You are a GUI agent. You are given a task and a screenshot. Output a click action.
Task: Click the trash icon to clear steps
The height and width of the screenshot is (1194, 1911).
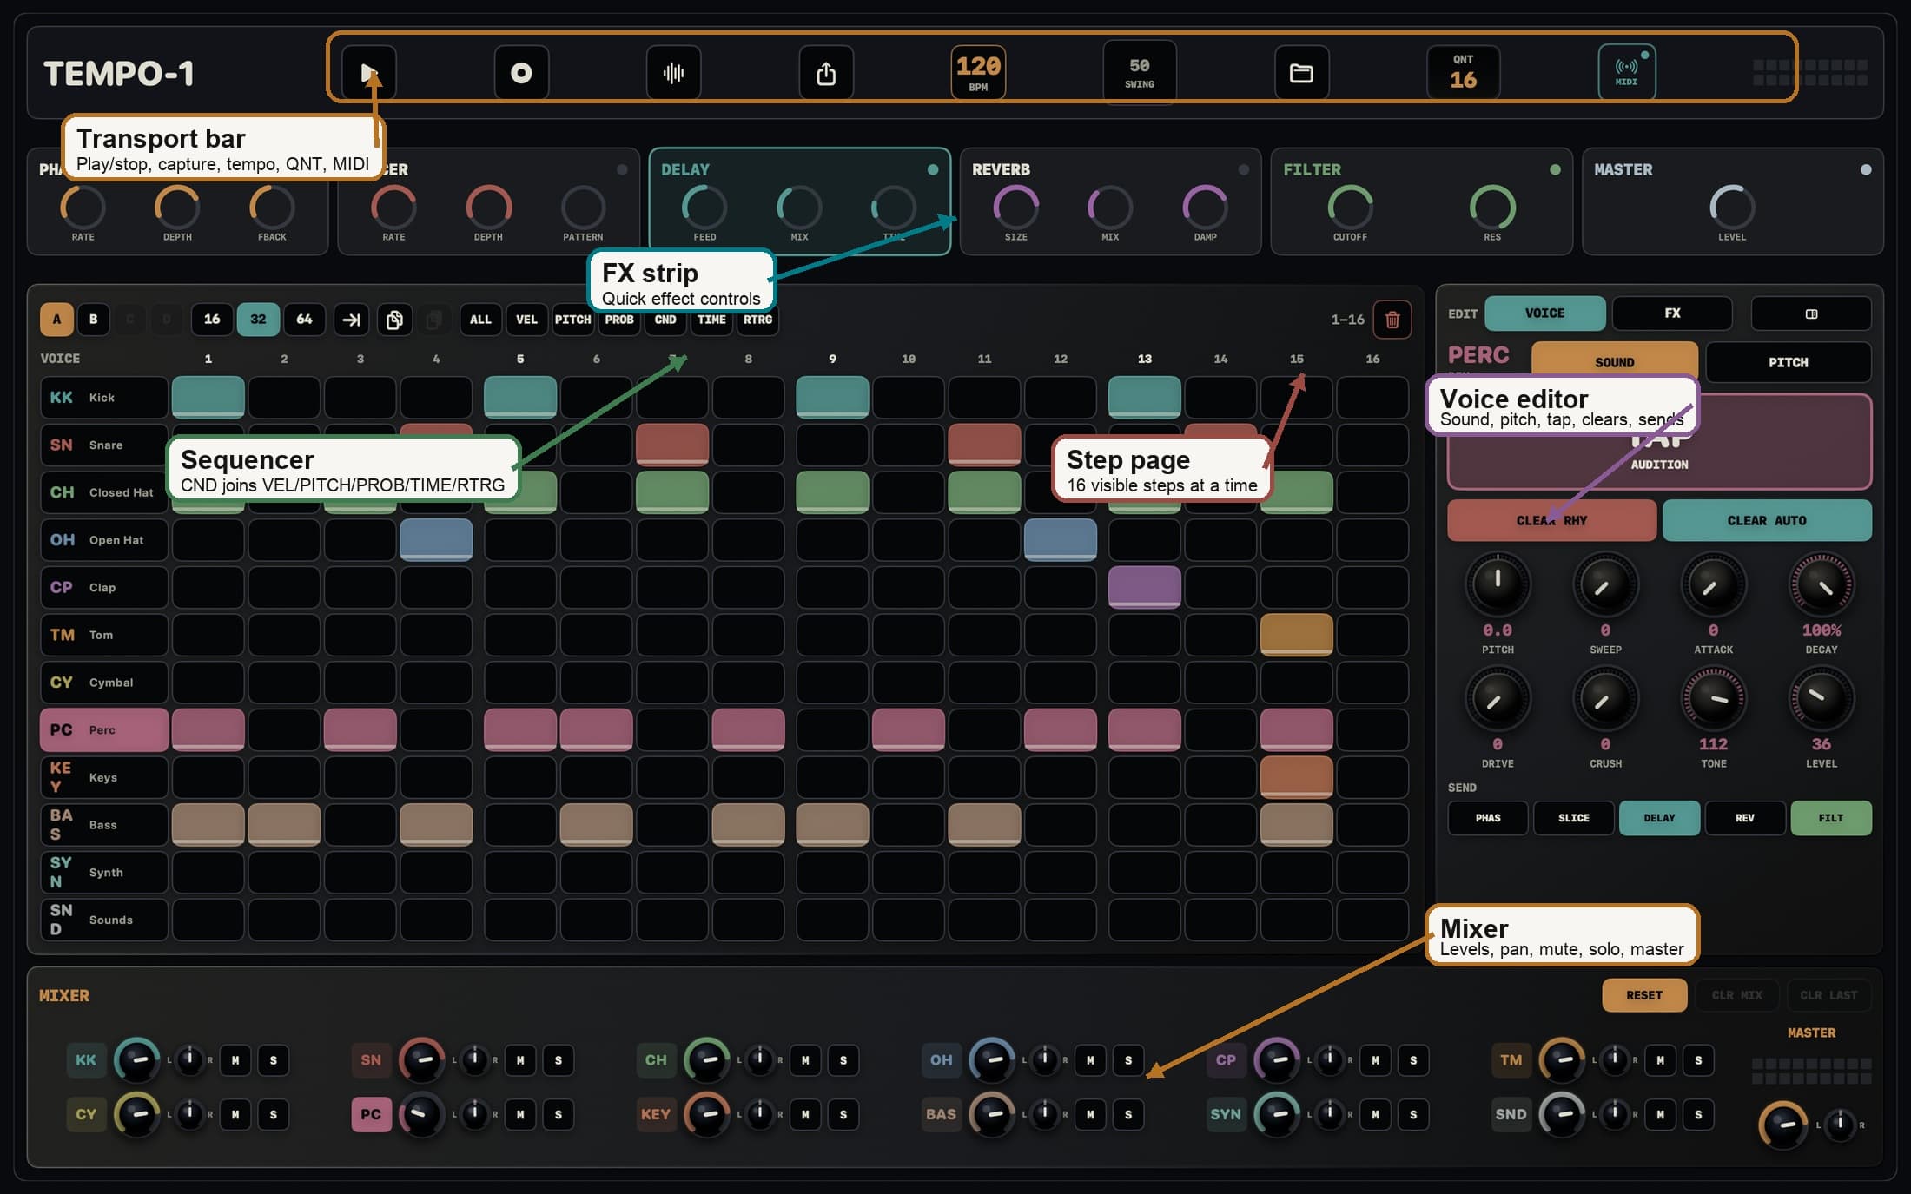(x=1392, y=320)
